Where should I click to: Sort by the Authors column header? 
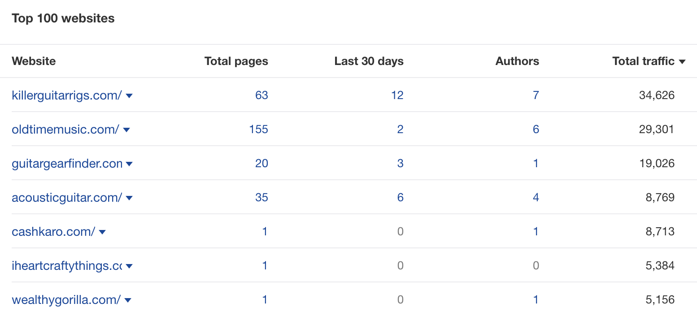point(517,61)
